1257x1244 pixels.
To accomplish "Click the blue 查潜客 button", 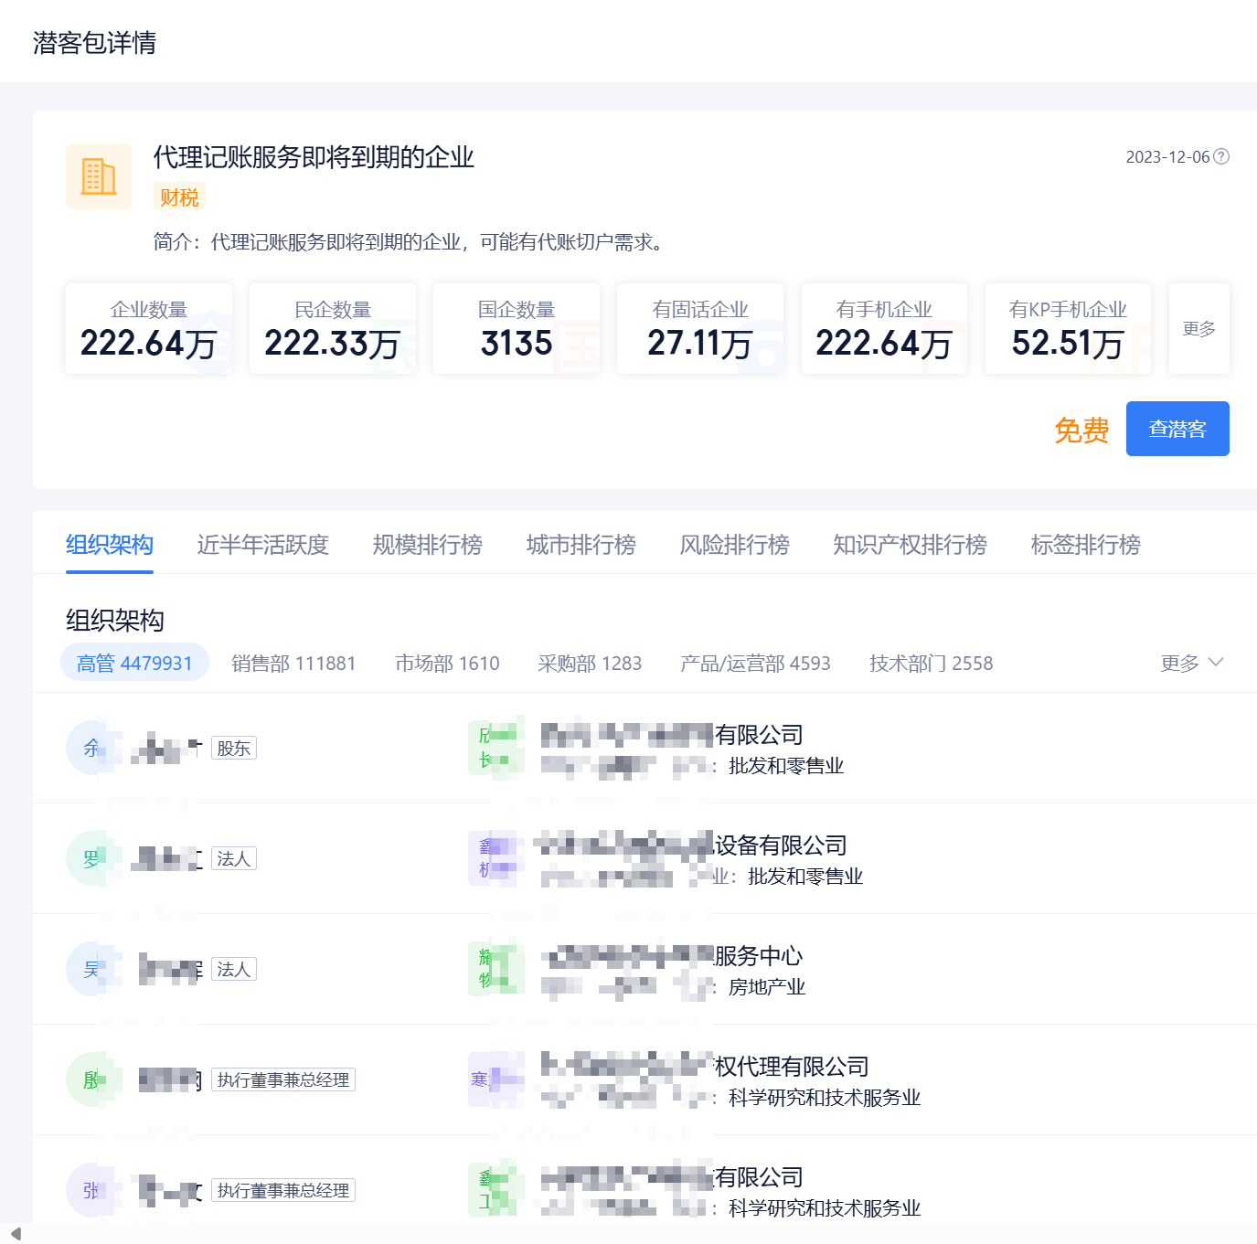I will [1177, 429].
